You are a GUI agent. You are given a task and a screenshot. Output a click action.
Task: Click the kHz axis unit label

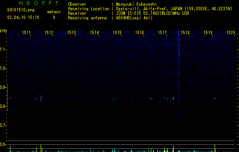(3, 31)
